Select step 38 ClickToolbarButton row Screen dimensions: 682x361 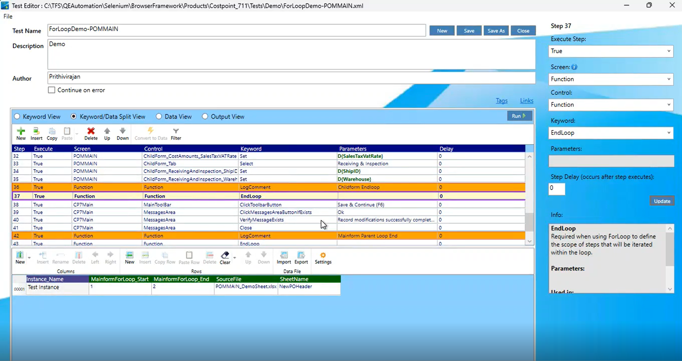pyautogui.click(x=268, y=205)
